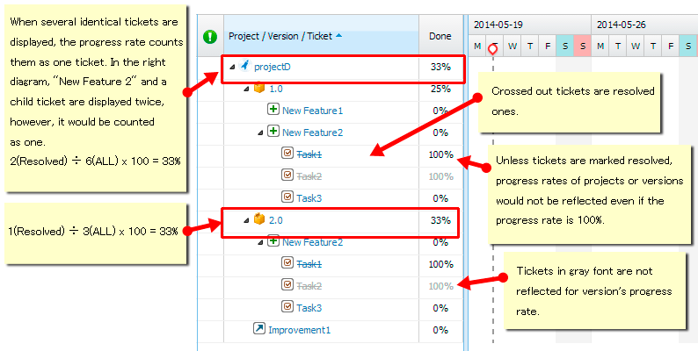Click the New Feature1 green plus icon
Viewport: 698px width, 351px height.
(273, 110)
